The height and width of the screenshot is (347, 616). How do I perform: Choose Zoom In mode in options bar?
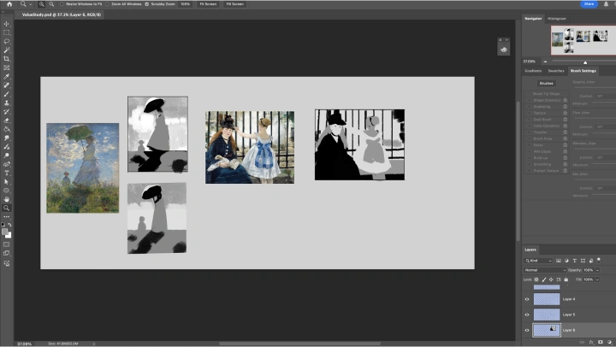point(42,4)
